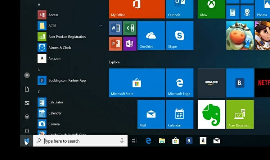Viewport: 270px width, 160px height.
Task: Open Microsoft Store from the taskbar
Action: coord(175,141)
